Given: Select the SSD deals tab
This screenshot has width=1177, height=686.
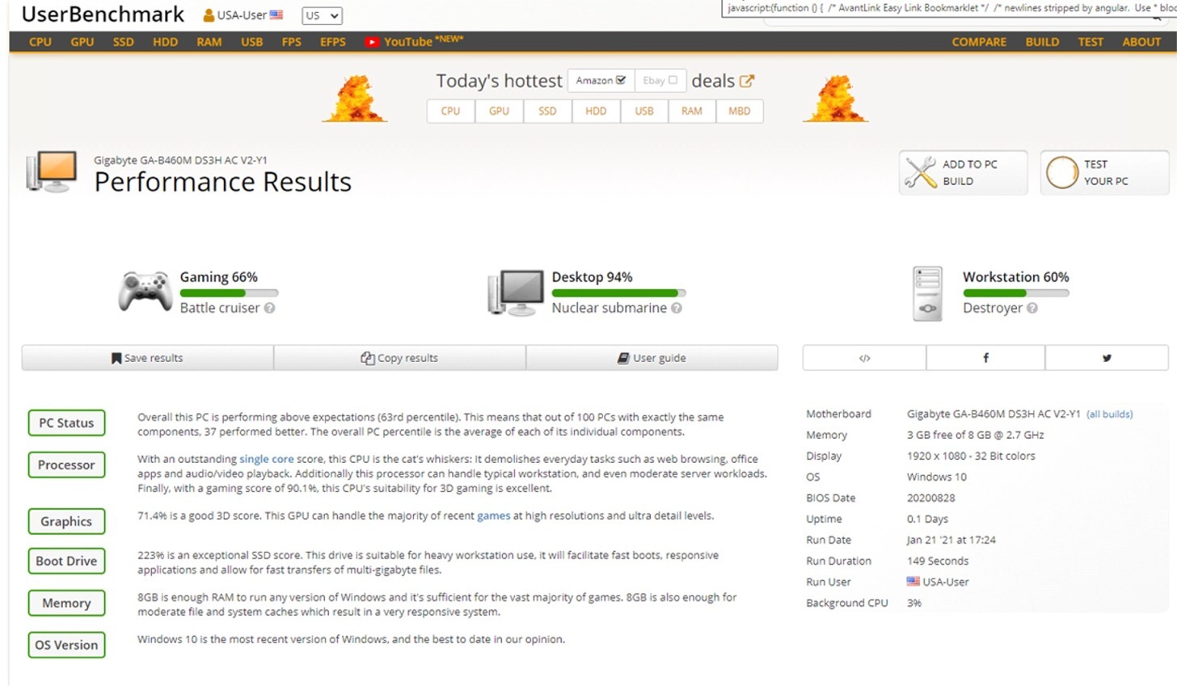Looking at the screenshot, I should pos(548,112).
